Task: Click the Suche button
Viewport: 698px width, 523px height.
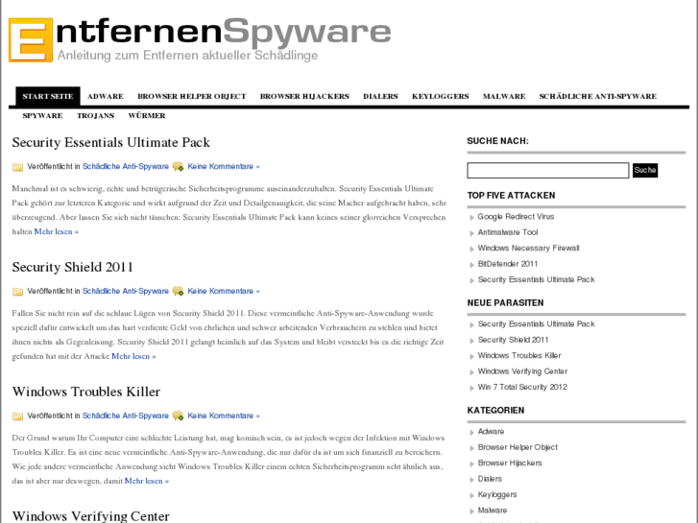Action: click(x=645, y=170)
